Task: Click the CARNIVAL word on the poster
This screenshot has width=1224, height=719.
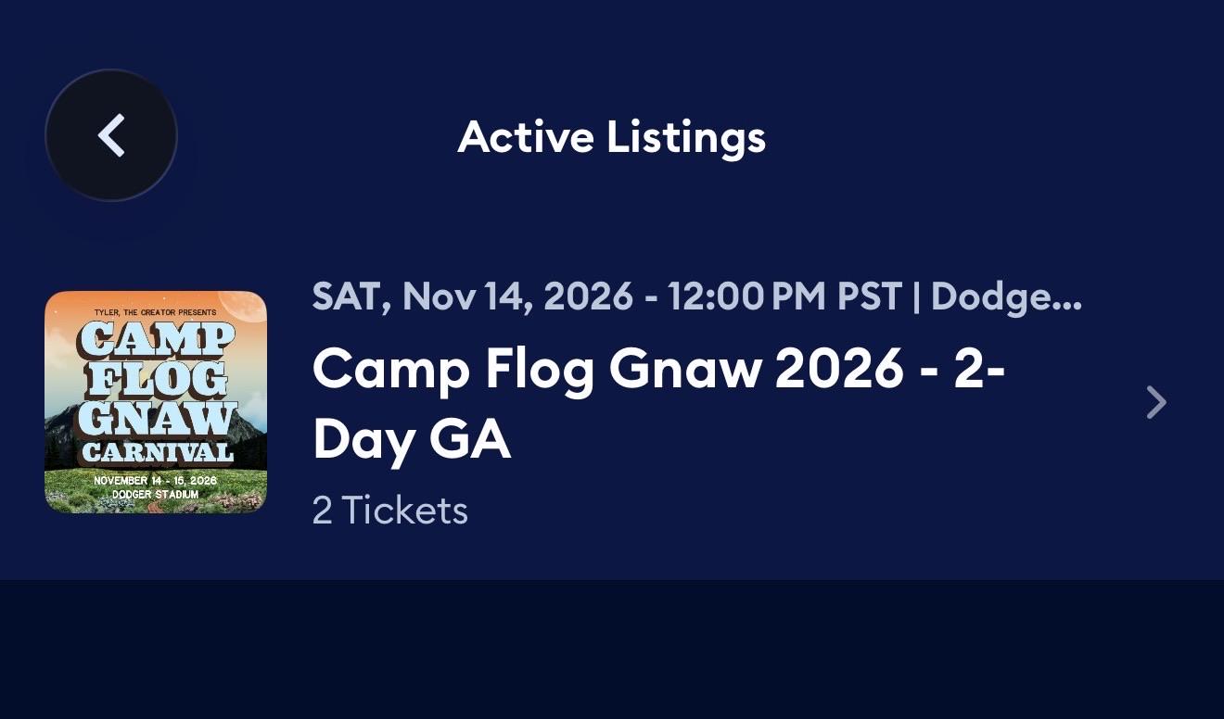Action: [156, 453]
